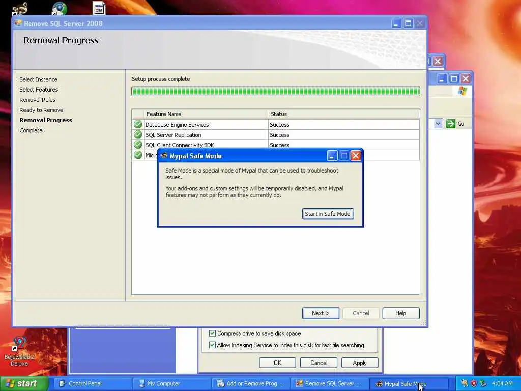521x391 pixels.
Task: Open the Bejeweled 2 Deluxe desktop shortcut
Action: point(19,351)
